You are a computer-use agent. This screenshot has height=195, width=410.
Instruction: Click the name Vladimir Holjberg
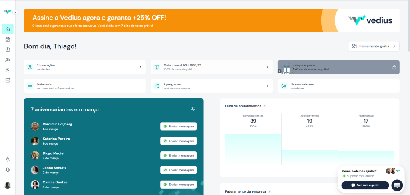click(x=57, y=124)
